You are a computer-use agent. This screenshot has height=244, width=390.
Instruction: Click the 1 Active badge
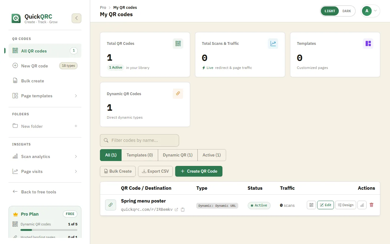[115, 68]
